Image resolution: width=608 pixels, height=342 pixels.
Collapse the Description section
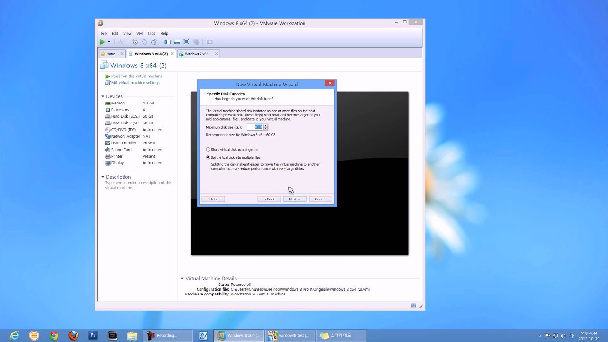(103, 177)
